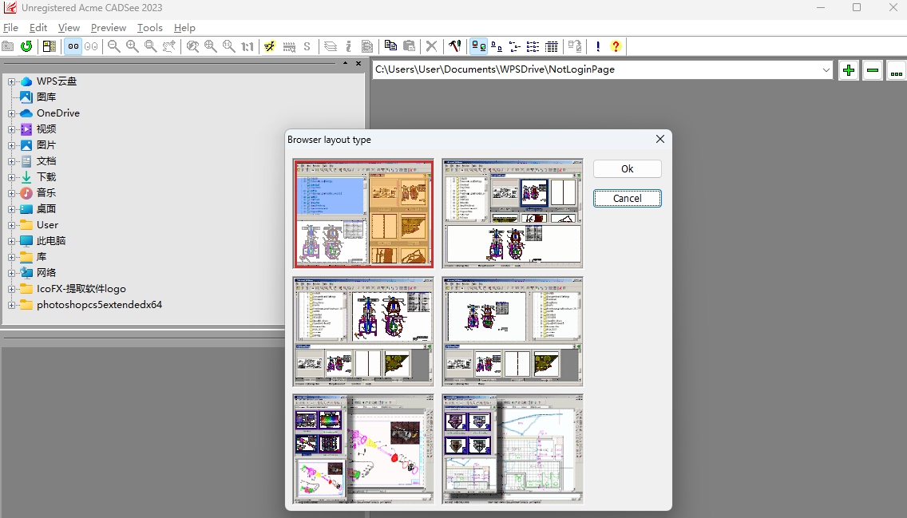Activate the Zoom In magnifier icon
Viewport: 907px width, 518px height.
click(132, 45)
